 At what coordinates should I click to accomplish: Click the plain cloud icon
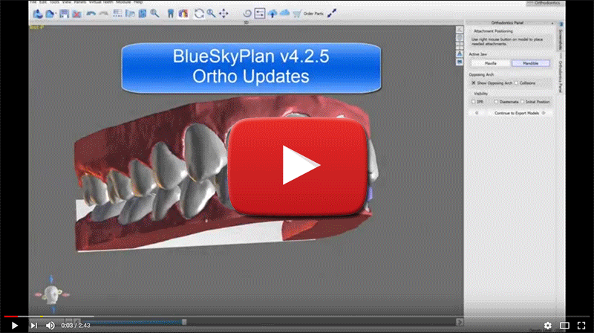284,13
